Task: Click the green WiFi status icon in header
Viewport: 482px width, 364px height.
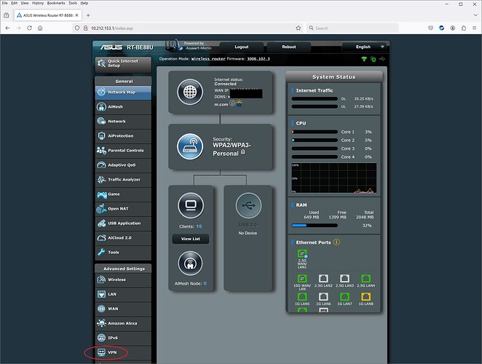Action: 364,59
